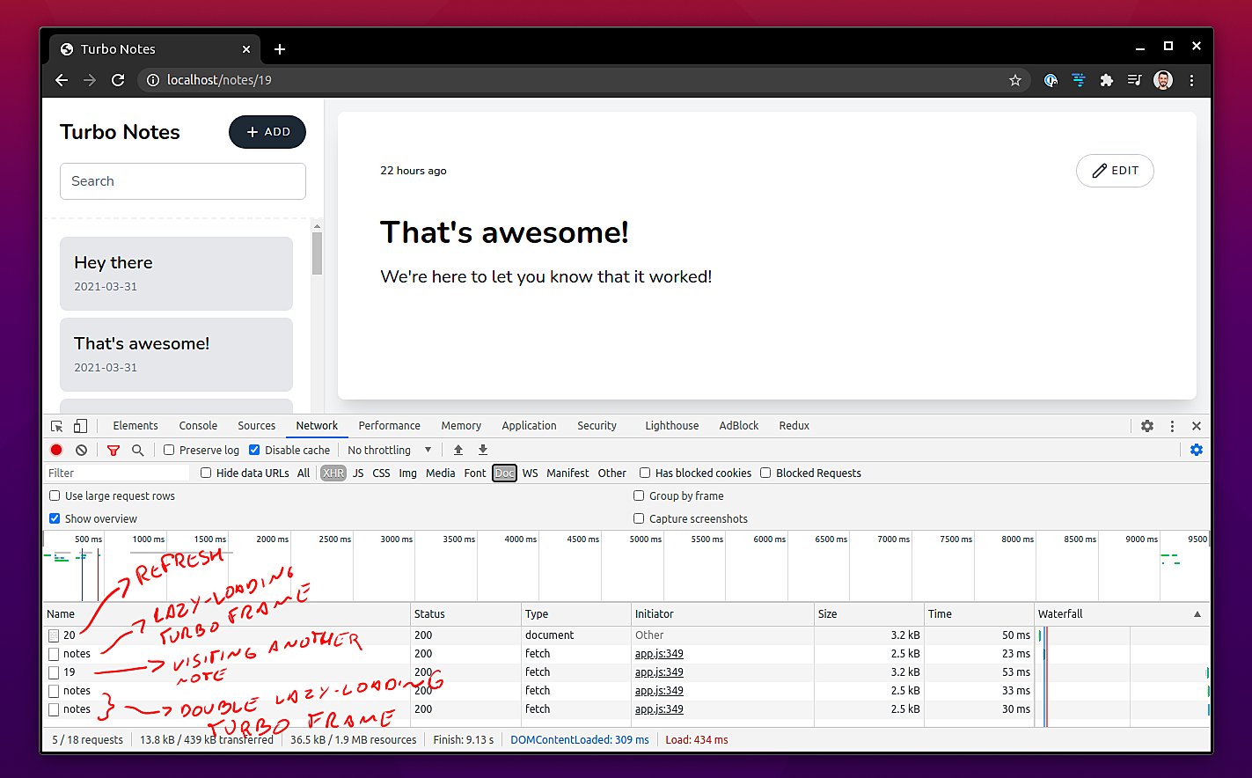Image resolution: width=1252 pixels, height=778 pixels.
Task: Open Network settings blue gear
Action: coord(1197,450)
